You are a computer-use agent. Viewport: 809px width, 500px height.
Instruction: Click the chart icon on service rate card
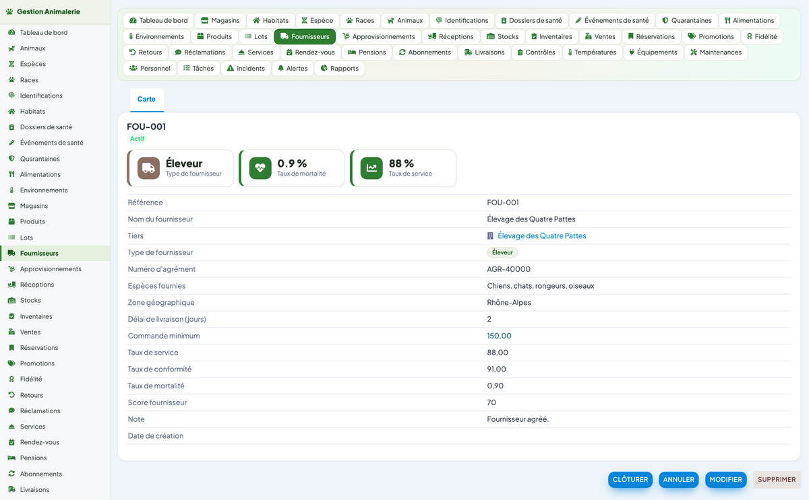click(x=371, y=168)
